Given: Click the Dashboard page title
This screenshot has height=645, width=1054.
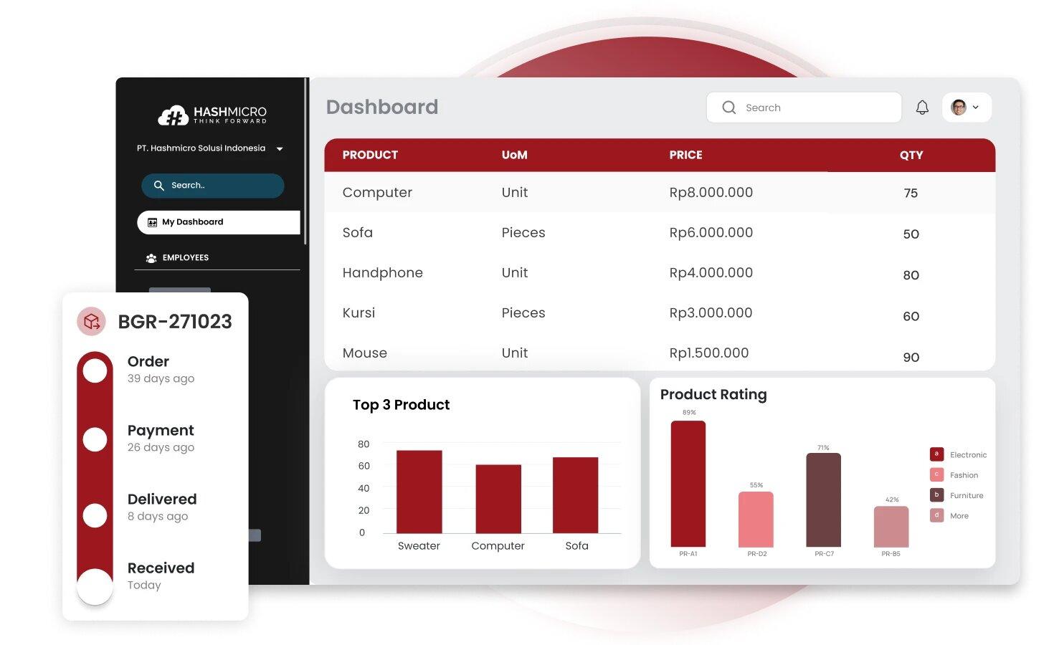Looking at the screenshot, I should [381, 107].
